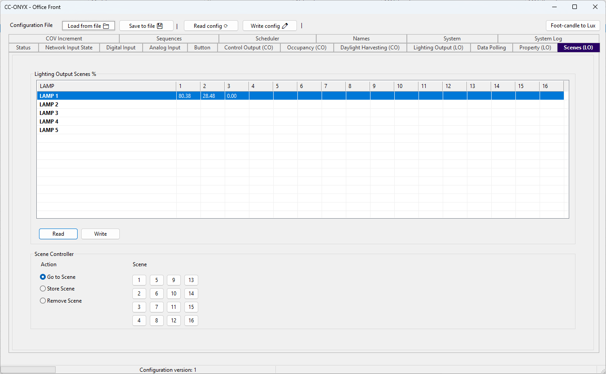
Task: Open the Network Input State tab
Action: point(69,48)
